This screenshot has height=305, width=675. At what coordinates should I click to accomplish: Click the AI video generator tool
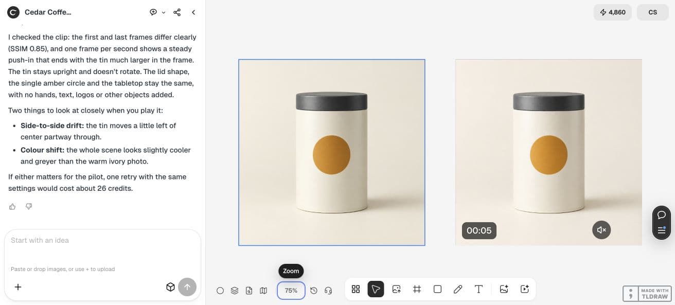coord(525,289)
